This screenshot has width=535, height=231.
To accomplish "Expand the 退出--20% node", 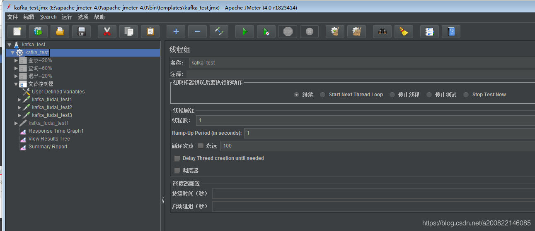I will point(16,76).
